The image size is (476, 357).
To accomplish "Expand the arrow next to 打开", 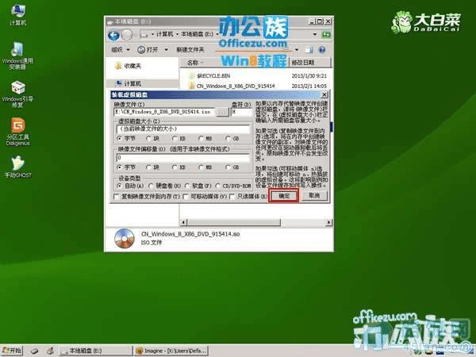I will pos(166,49).
